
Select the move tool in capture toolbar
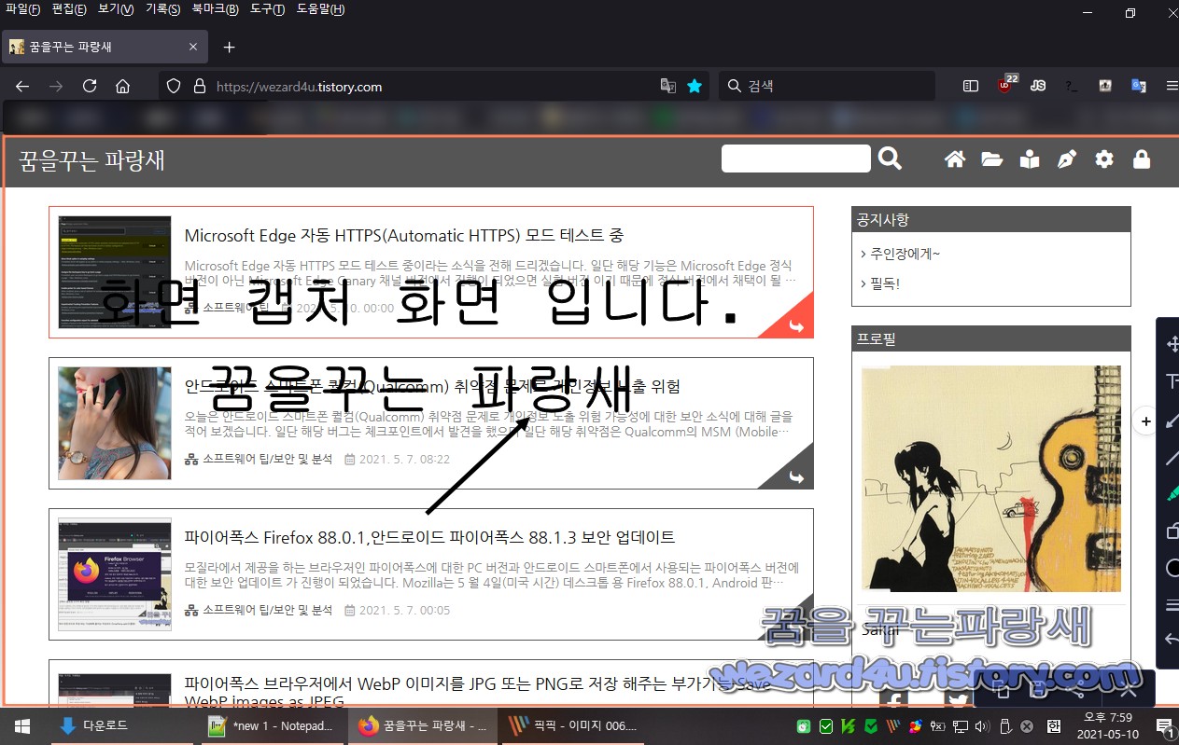[1172, 344]
